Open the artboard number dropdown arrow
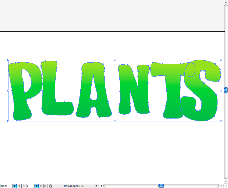The height and width of the screenshot is (188, 228). coord(36,186)
